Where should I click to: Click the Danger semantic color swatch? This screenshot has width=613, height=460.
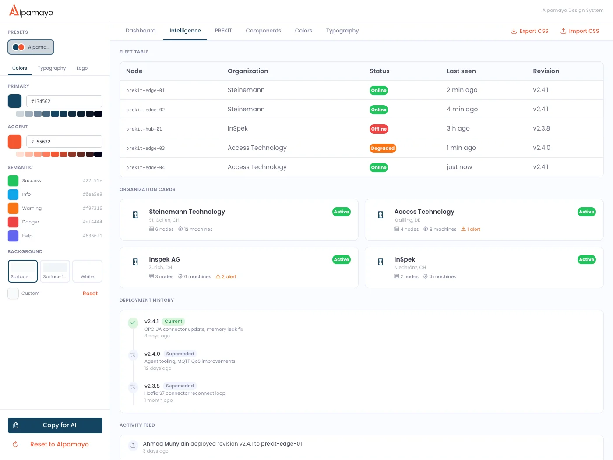pos(13,222)
